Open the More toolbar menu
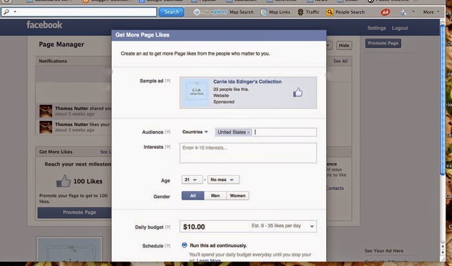The height and width of the screenshot is (266, 452). coord(431,12)
